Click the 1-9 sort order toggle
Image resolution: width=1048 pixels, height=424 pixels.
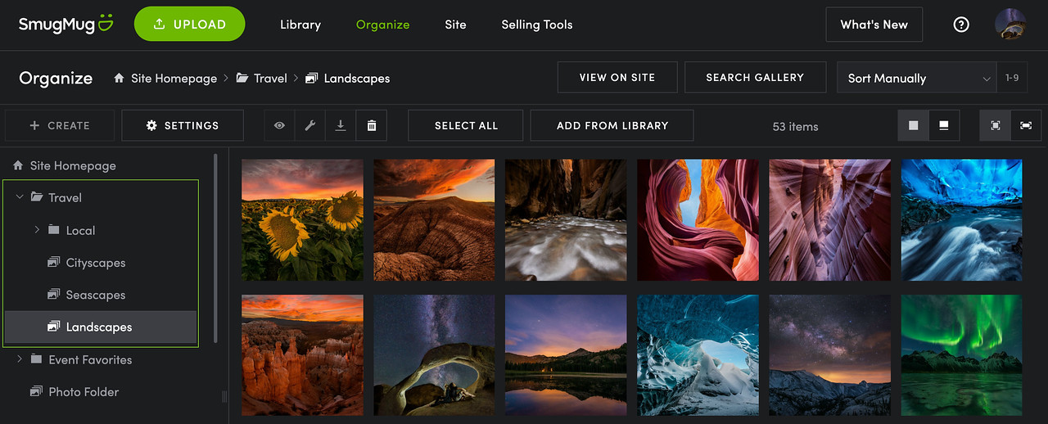1012,78
